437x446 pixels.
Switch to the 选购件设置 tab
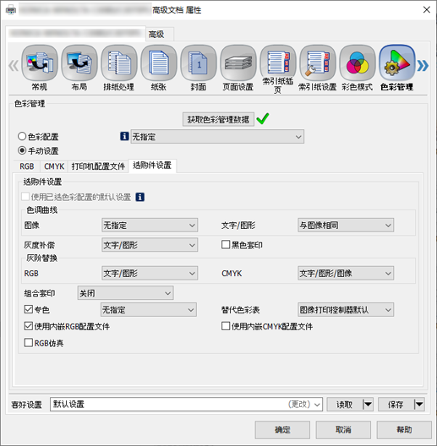click(152, 166)
